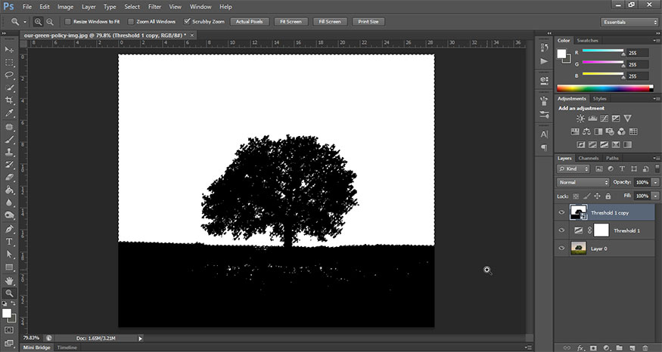The height and width of the screenshot is (352, 662).
Task: Click the color spectrum ramp bar
Action: (x=603, y=88)
